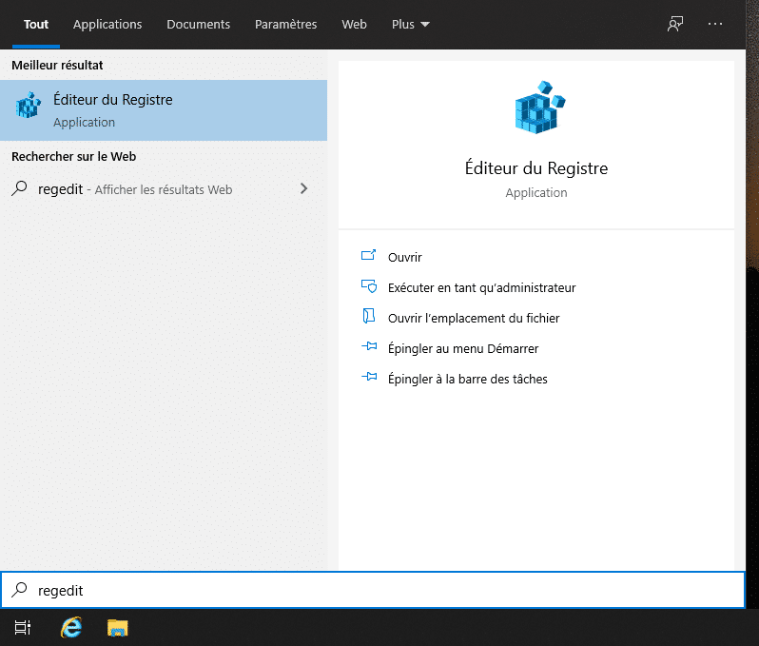Switch to the Applications tab
Image resolution: width=759 pixels, height=646 pixels.
(107, 24)
